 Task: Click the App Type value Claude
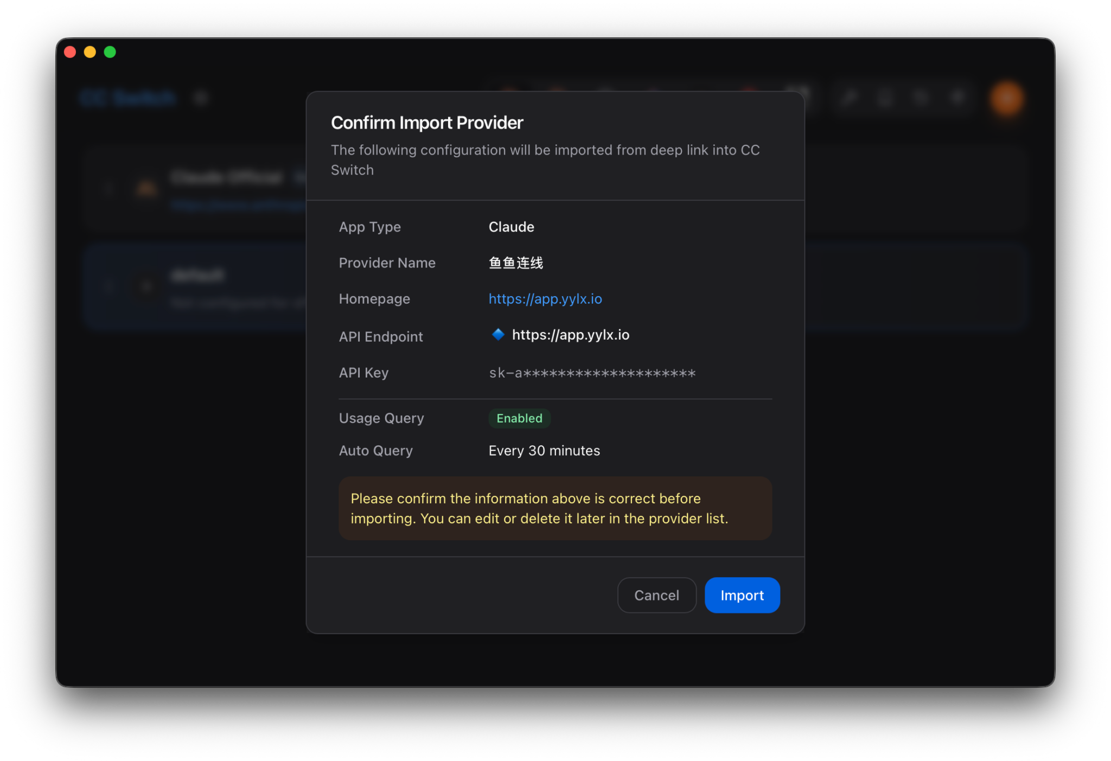pos(511,227)
